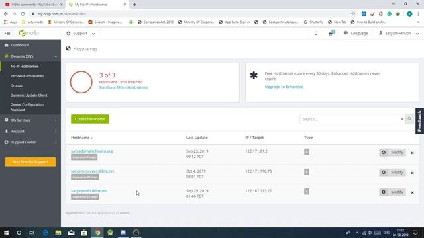Expand the satyamedhvpn account menu
424x238 pixels.
point(399,34)
